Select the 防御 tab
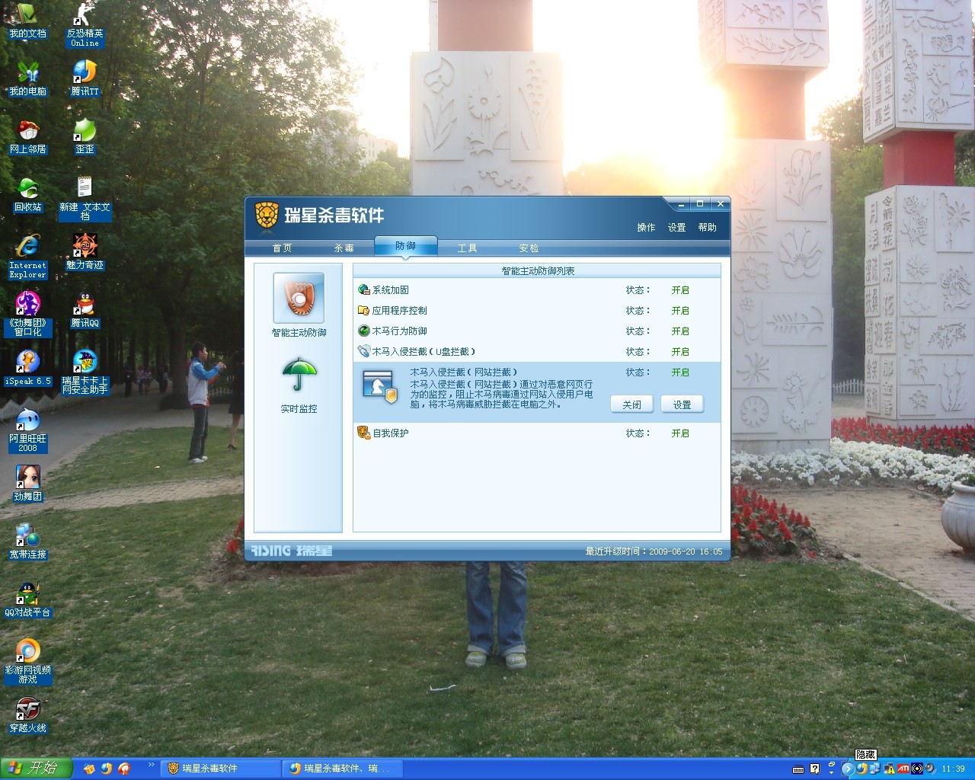The image size is (975, 780). tap(405, 246)
